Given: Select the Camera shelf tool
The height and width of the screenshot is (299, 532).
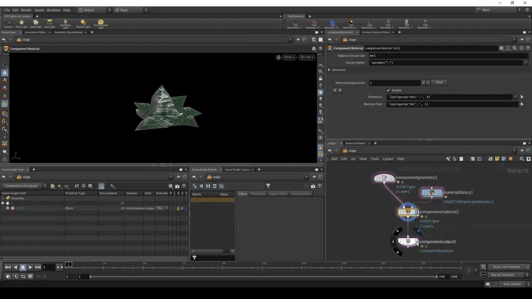Looking at the screenshot, I should [8, 23].
